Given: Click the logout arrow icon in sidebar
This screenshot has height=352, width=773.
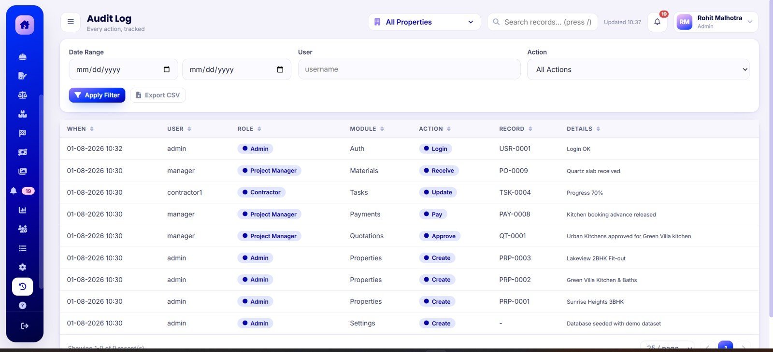Looking at the screenshot, I should [x=25, y=326].
